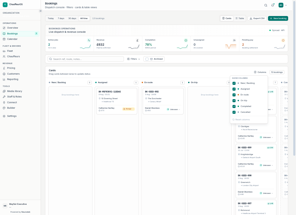Go to the Chauffeurs page
Screen dimensions: 296x215
tap(20, 56)
